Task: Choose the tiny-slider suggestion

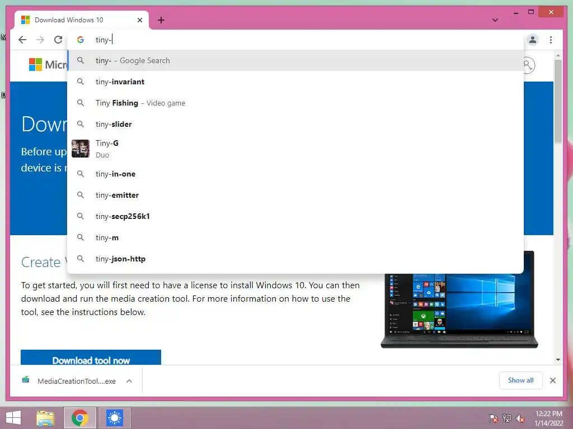Action: pyautogui.click(x=295, y=124)
